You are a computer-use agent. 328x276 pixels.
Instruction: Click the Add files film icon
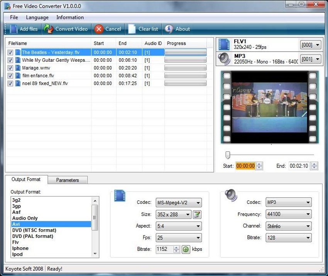(x=14, y=29)
